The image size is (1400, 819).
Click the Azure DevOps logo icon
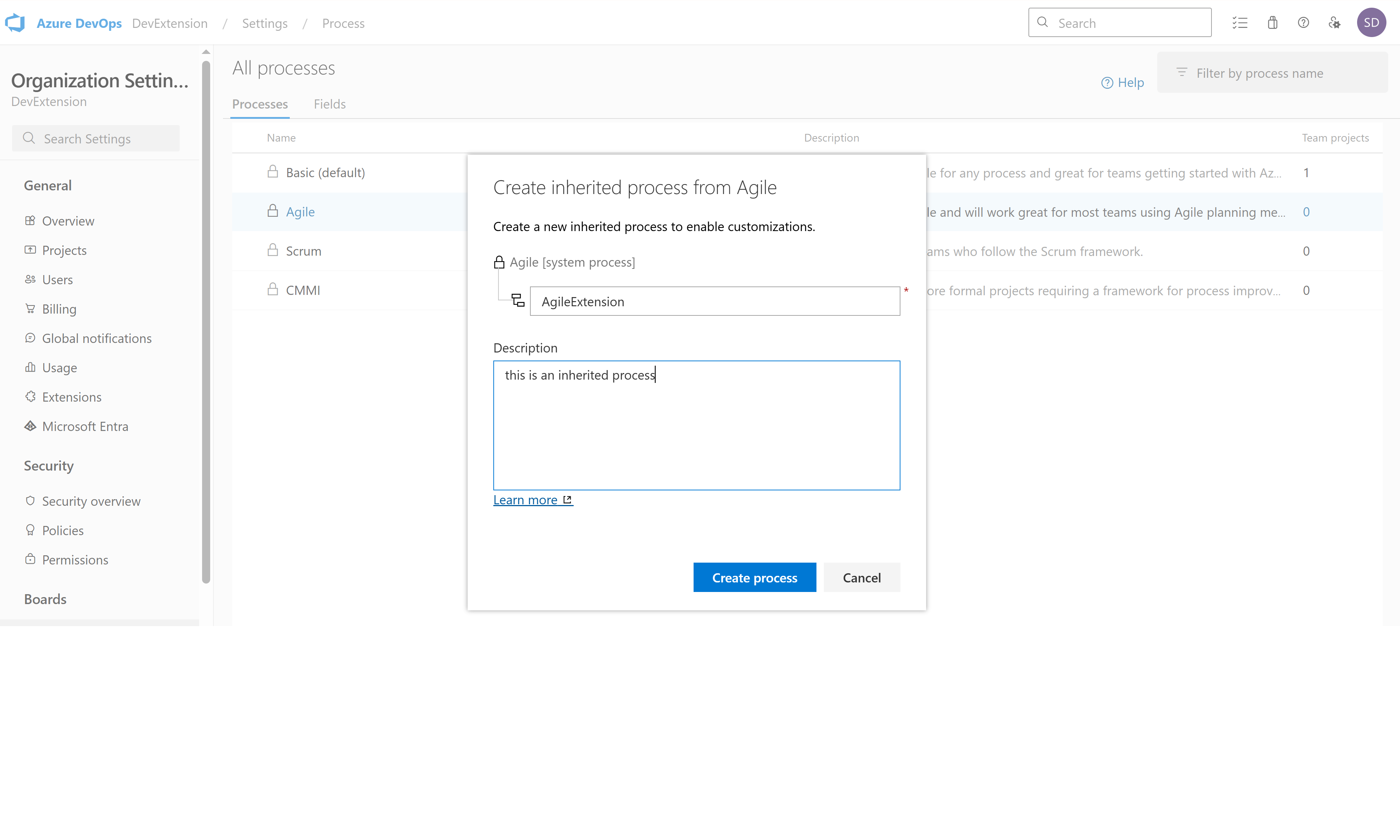[15, 23]
